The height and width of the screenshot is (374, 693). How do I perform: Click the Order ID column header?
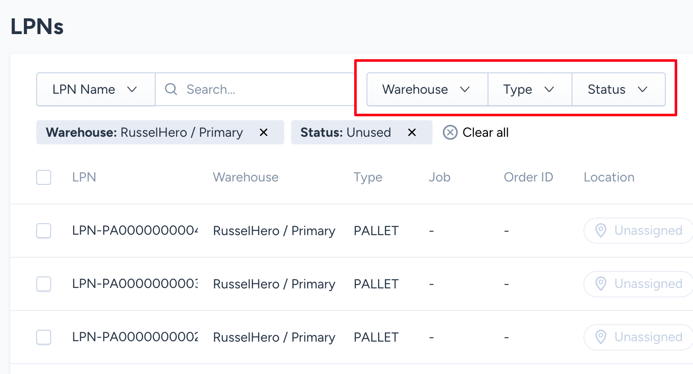(528, 177)
